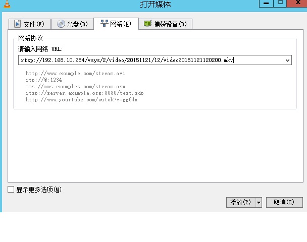Viewport: 307px width, 242px height.
Task: Click example text http://www.yourtube.com/watch?v=gg64x
Action: (x=81, y=99)
